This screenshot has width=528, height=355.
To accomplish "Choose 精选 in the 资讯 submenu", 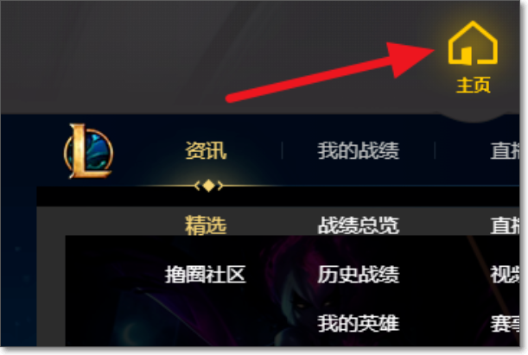I will 206,225.
